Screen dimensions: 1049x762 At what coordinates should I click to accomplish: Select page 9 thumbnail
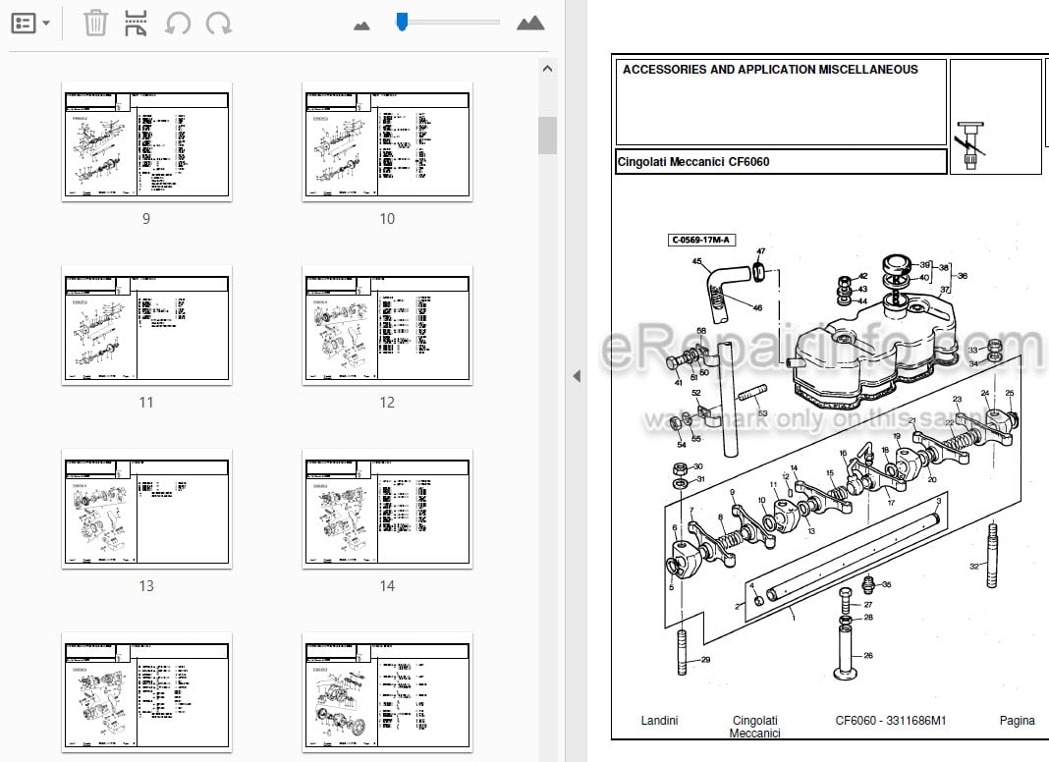[x=146, y=141]
